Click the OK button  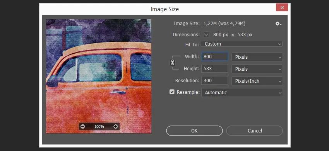194,131
